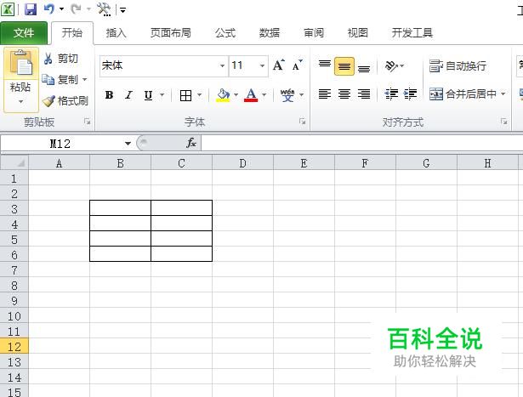The height and width of the screenshot is (397, 523).
Task: Click the fx insert function button
Action: (x=191, y=144)
